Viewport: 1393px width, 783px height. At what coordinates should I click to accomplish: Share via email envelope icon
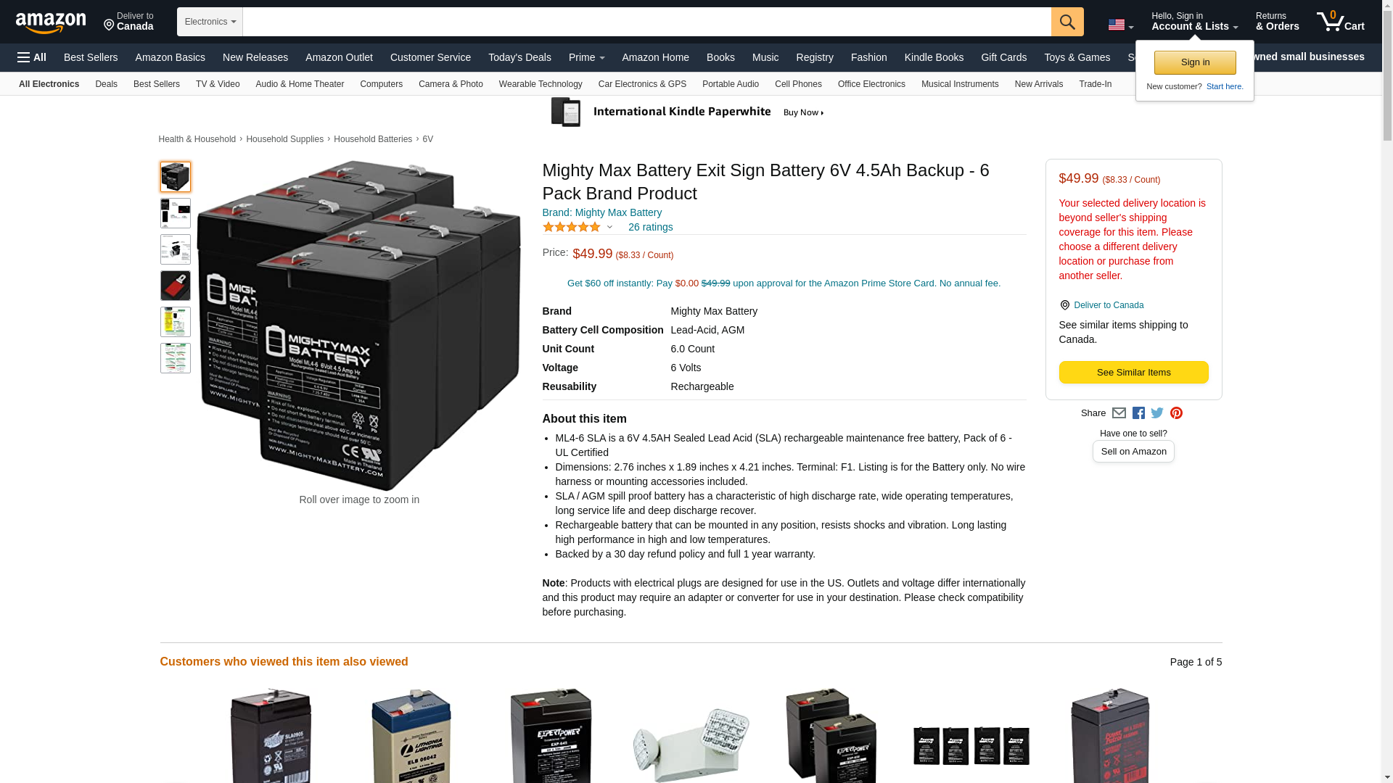1119,413
